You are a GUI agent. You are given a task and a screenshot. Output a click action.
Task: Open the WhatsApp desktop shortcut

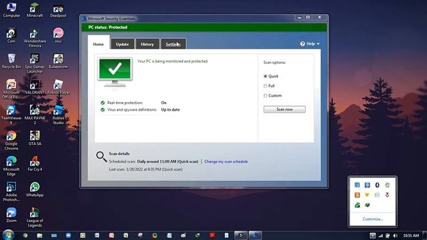click(x=35, y=189)
